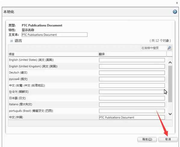Select the русский (俄文) row label
The image size is (180, 147).
(18, 79)
